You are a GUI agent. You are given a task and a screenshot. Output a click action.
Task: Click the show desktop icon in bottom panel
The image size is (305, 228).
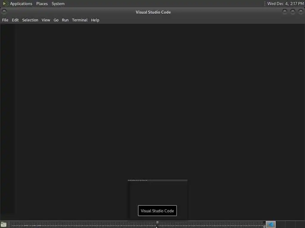pos(4,224)
